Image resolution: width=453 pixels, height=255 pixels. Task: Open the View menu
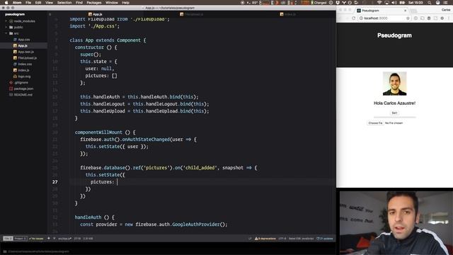point(49,3)
